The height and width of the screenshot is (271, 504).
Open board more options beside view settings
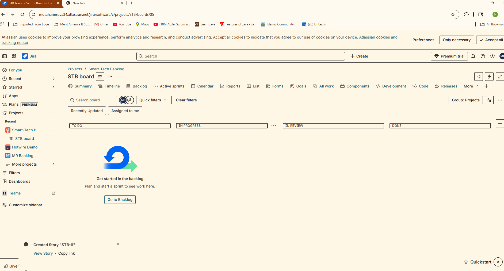(500, 100)
